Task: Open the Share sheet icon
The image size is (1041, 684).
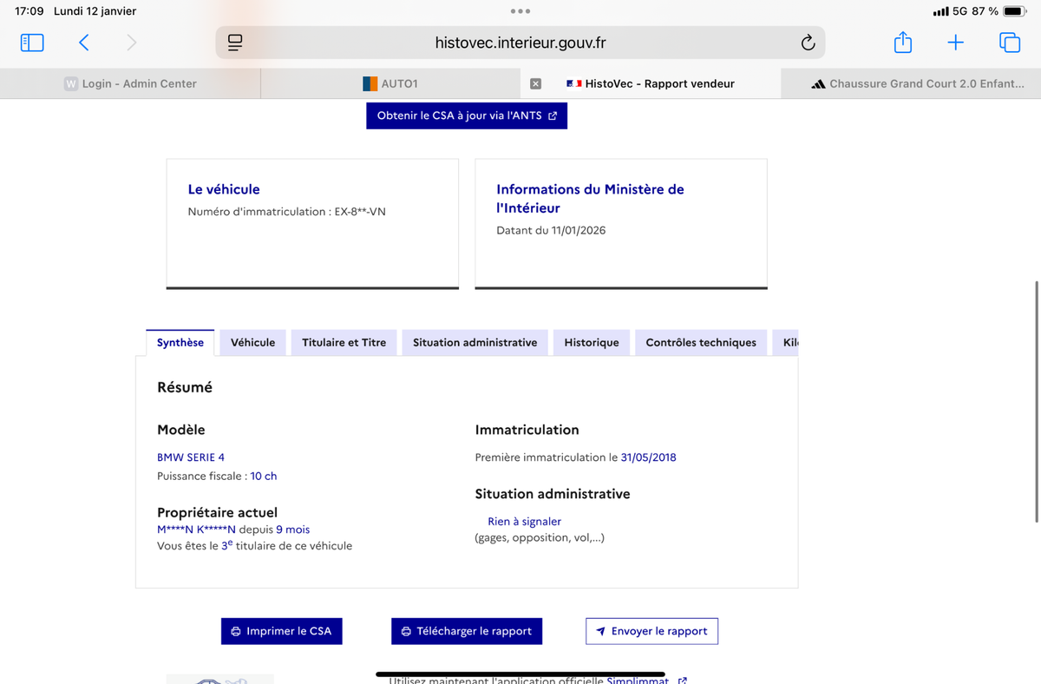Action: click(x=902, y=43)
